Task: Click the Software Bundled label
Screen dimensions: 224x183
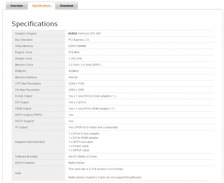Action: coord(26,157)
